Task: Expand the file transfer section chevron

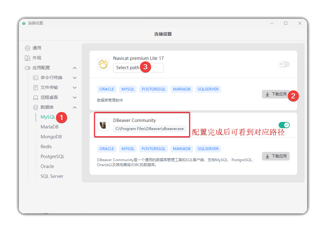Action: [x=75, y=88]
